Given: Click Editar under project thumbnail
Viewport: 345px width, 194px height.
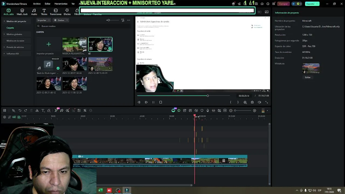Looking at the screenshot, I should [308, 77].
